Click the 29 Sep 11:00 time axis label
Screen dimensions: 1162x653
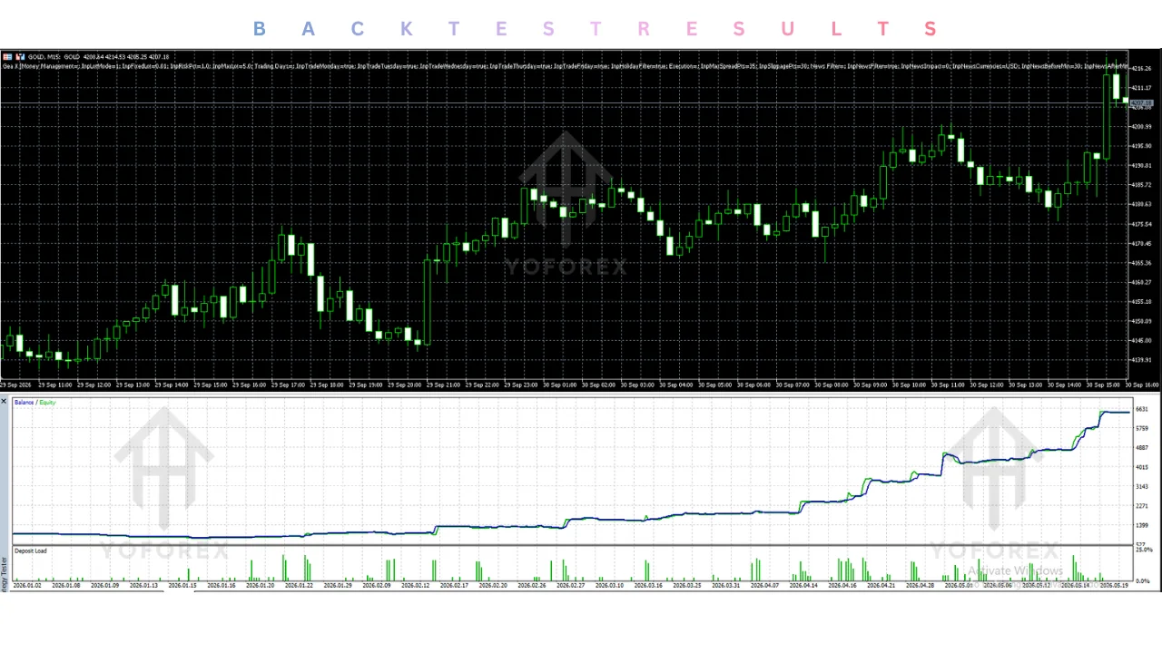coord(57,385)
